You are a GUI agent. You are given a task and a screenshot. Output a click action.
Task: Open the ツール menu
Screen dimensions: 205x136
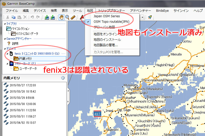(77, 11)
